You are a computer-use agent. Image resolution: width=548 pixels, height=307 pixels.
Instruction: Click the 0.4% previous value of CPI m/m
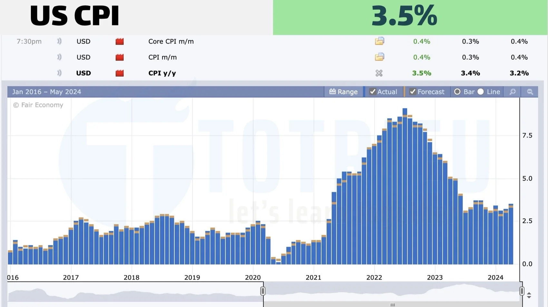pos(519,57)
